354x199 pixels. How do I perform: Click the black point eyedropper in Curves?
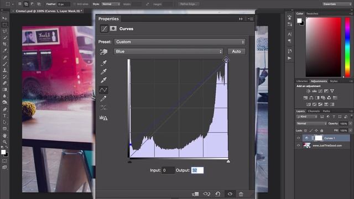coord(103,63)
